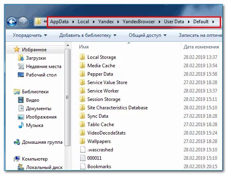Click the Sync Data folder icon
This screenshot has width=227, height=175.
(x=82, y=116)
